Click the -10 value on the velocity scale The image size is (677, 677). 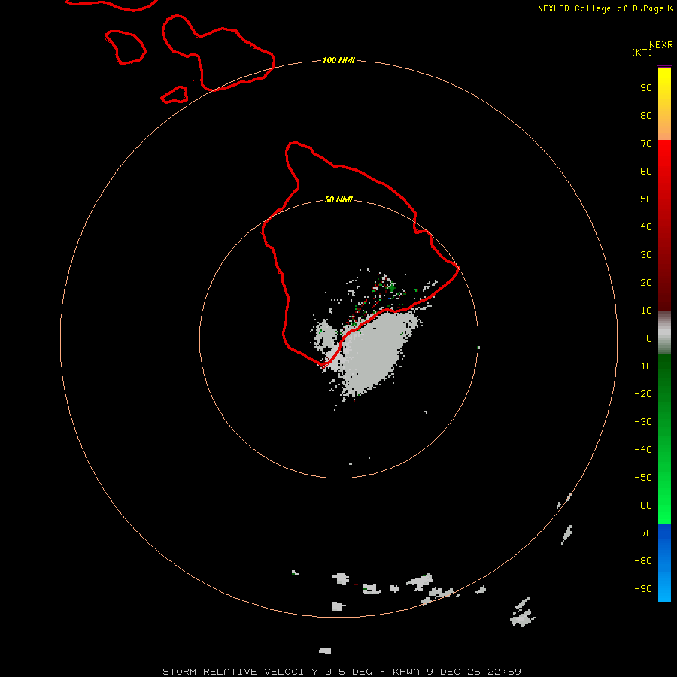[x=643, y=366]
